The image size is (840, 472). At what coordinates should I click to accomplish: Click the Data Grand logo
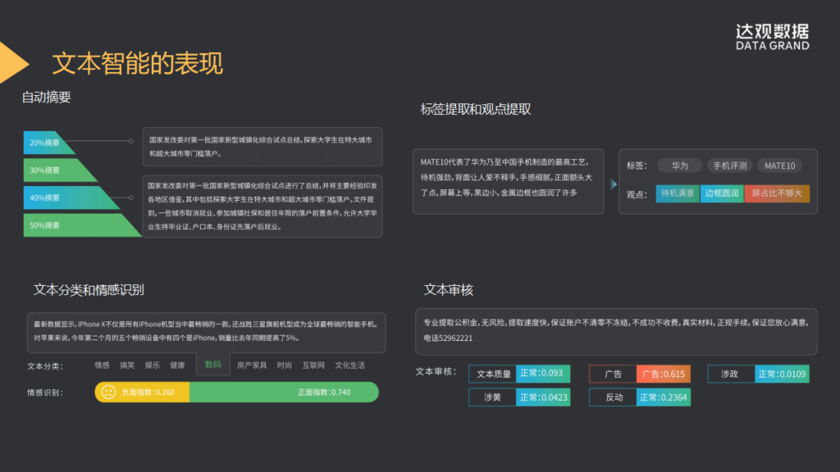tap(771, 37)
